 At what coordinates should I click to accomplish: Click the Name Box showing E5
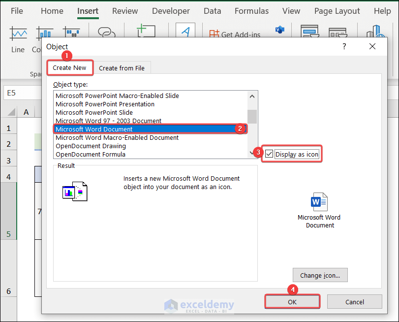[23, 93]
